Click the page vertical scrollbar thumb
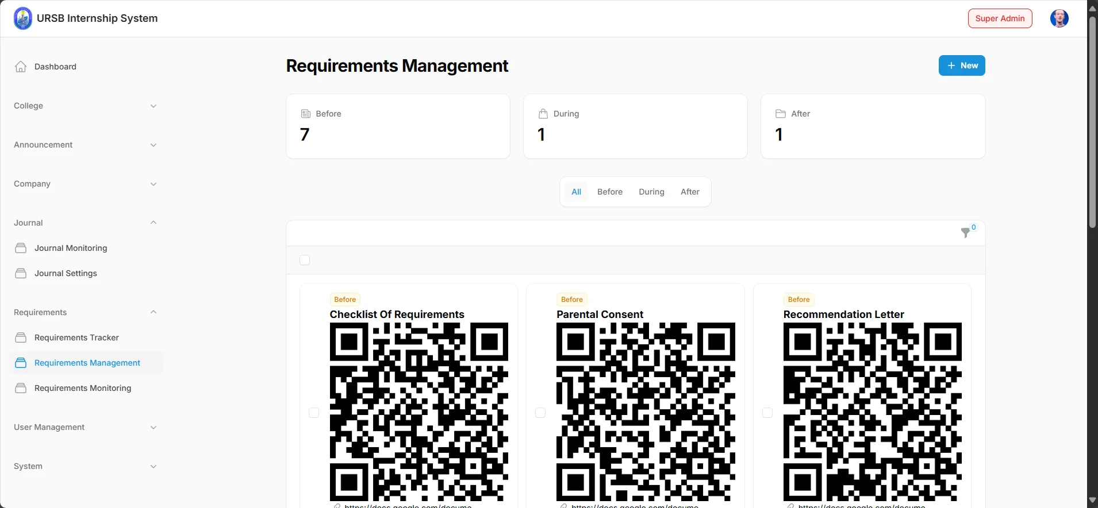The height and width of the screenshot is (508, 1098). pyautogui.click(x=1092, y=122)
